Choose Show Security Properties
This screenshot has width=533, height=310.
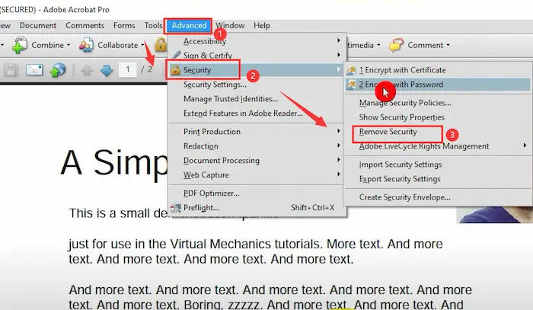(x=438, y=117)
